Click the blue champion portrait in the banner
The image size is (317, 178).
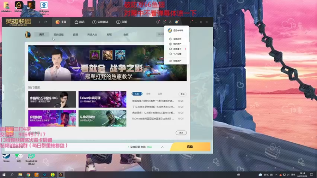(120, 55)
